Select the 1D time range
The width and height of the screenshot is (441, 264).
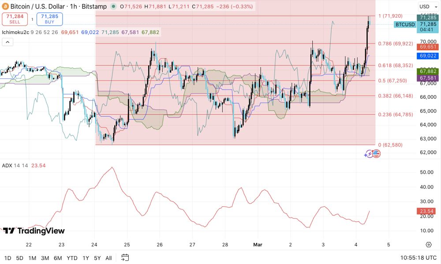[7, 258]
